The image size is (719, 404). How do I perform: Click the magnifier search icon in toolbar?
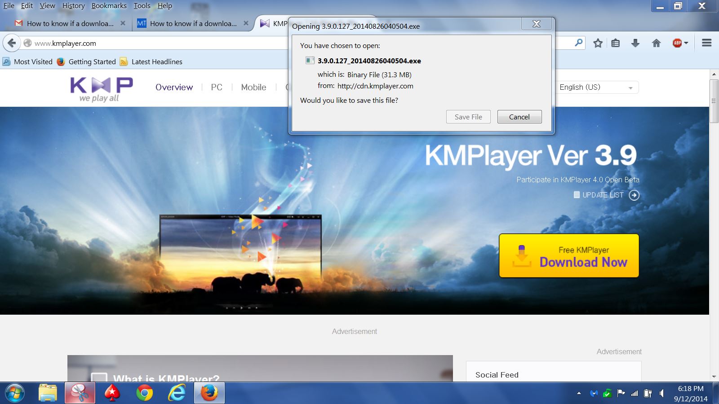pos(579,43)
